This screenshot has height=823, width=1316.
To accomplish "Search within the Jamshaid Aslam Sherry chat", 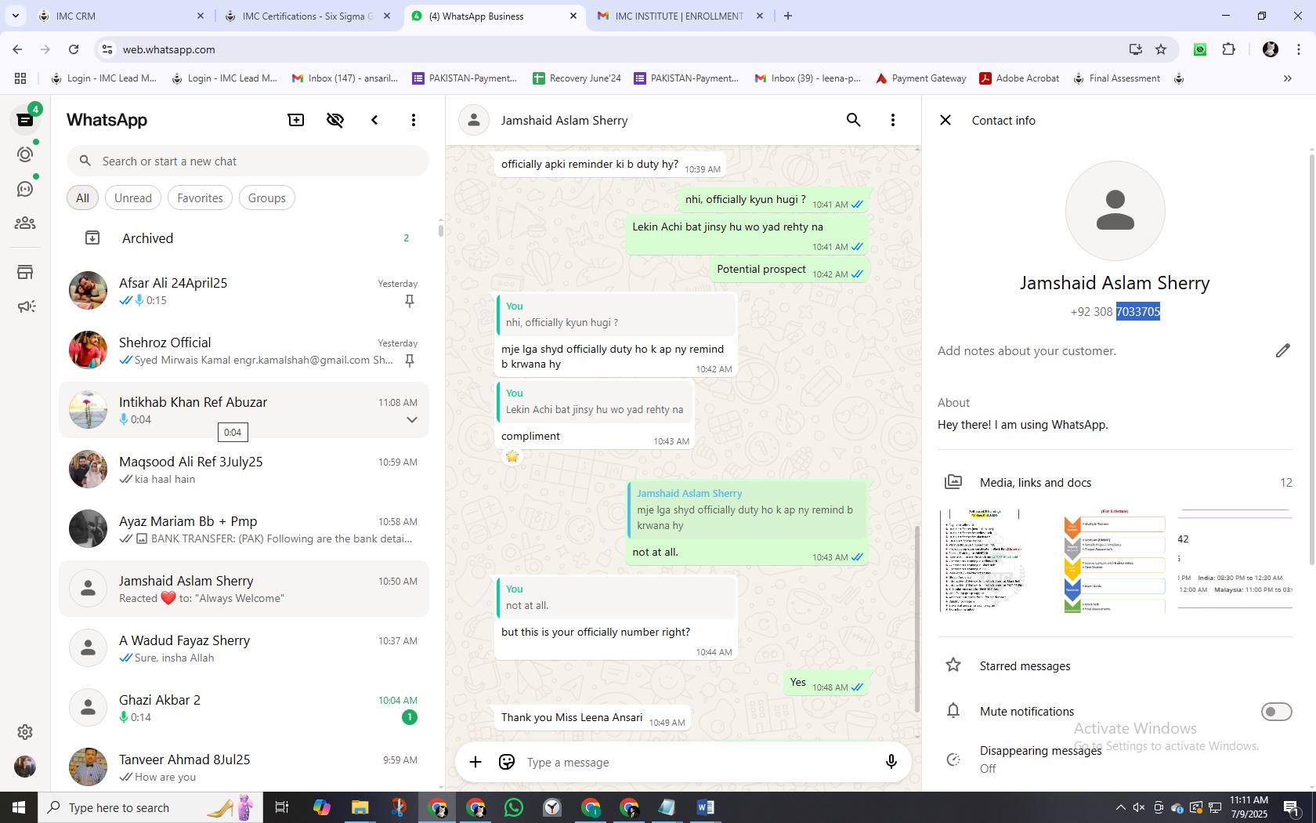I will [854, 120].
